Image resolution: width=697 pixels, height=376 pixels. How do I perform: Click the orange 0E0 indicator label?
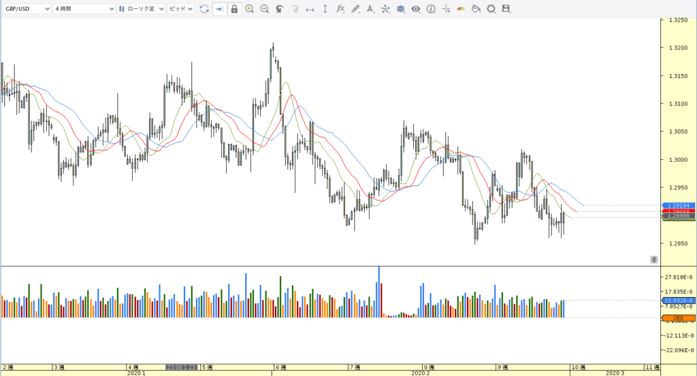coord(678,318)
